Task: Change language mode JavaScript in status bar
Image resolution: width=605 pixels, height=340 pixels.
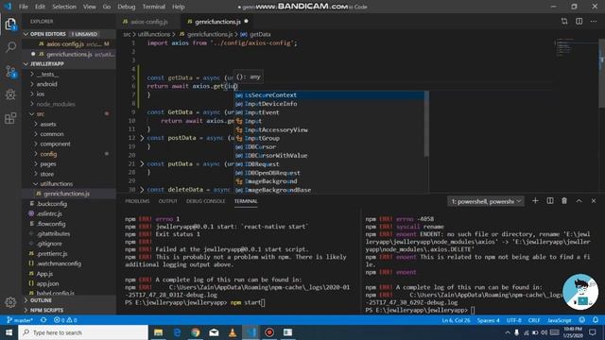Action: coord(559,320)
